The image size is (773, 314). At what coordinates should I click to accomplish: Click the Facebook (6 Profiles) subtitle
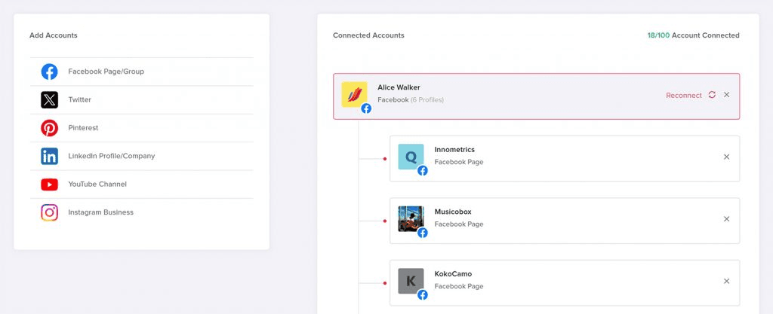tap(411, 99)
